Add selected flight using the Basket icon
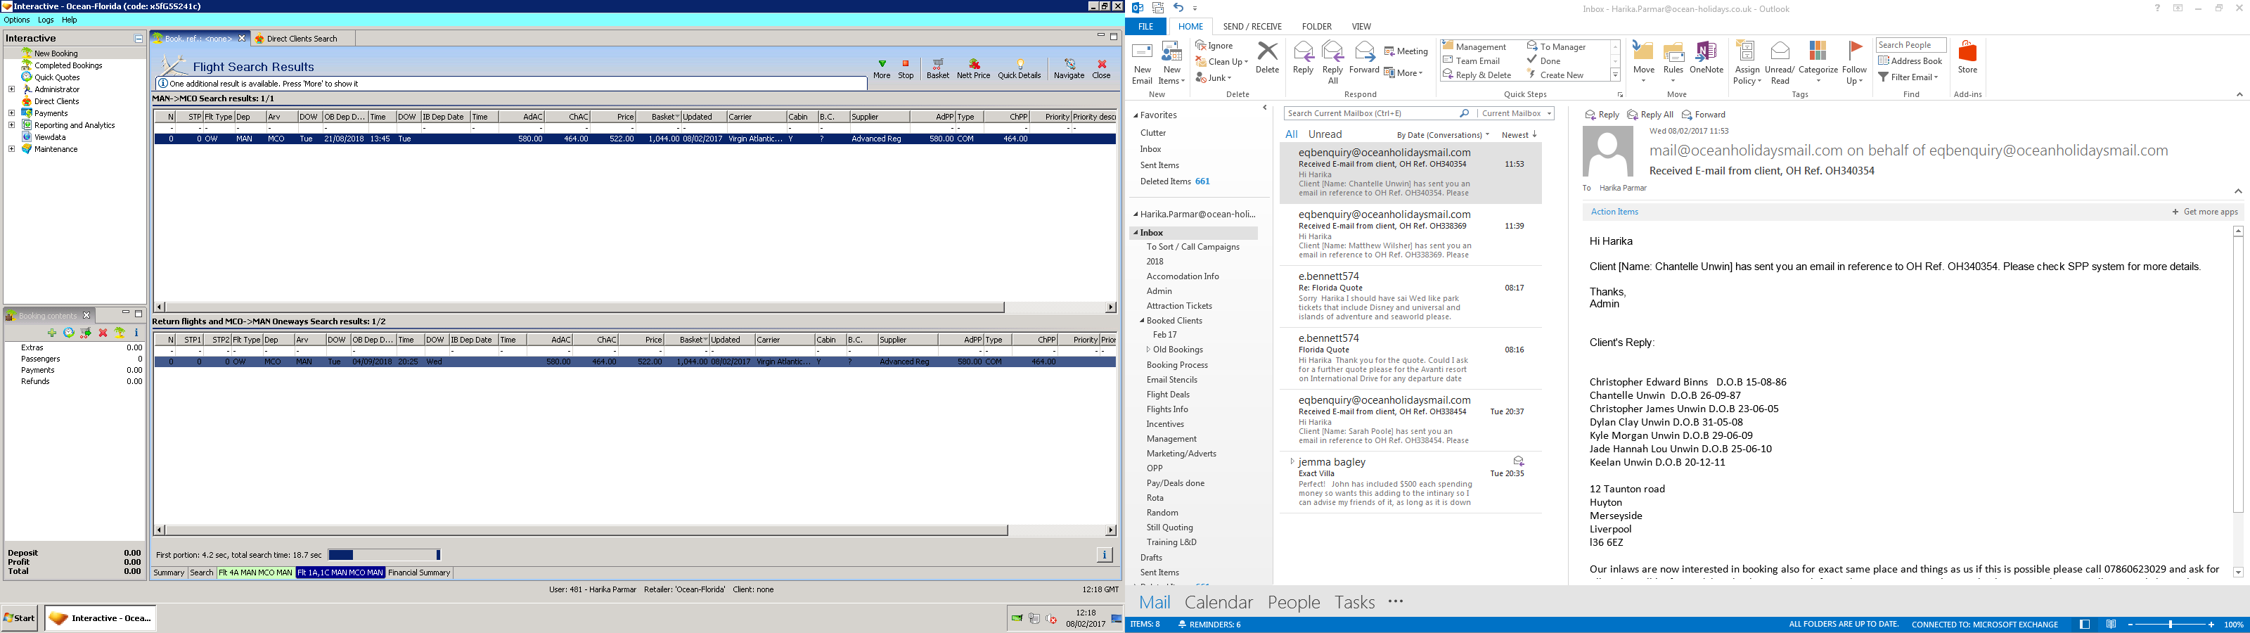 937,69
